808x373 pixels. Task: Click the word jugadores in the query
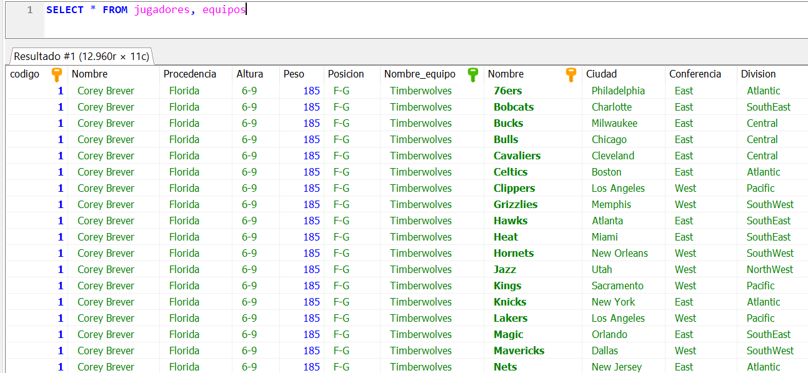(x=162, y=11)
